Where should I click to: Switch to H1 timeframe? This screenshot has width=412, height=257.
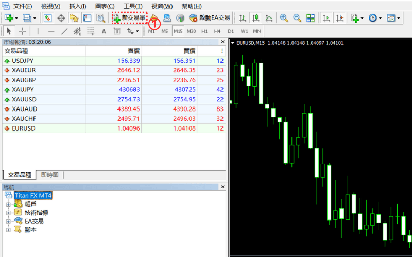tap(204, 31)
